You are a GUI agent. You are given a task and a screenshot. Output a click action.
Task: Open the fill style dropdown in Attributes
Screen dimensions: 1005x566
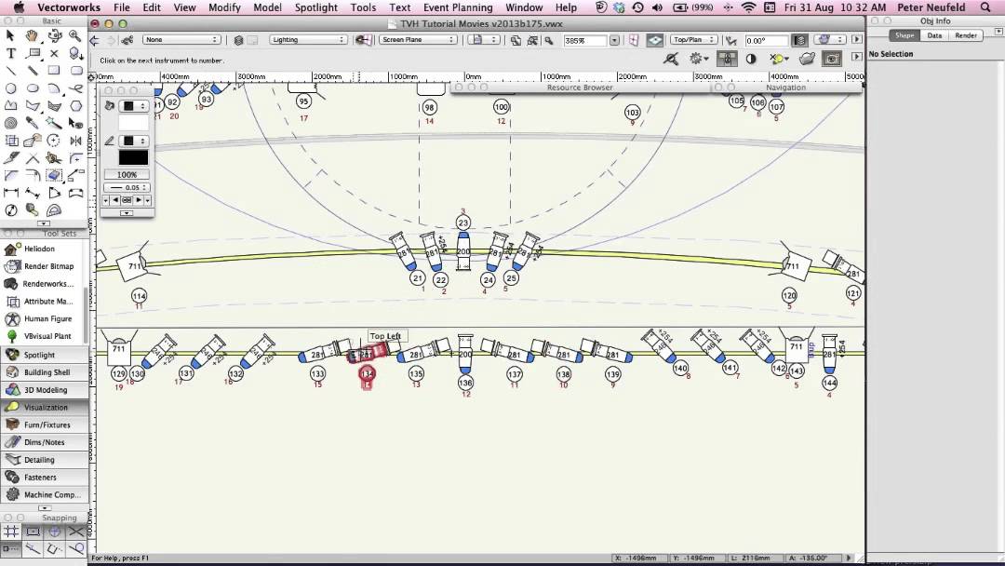point(134,106)
